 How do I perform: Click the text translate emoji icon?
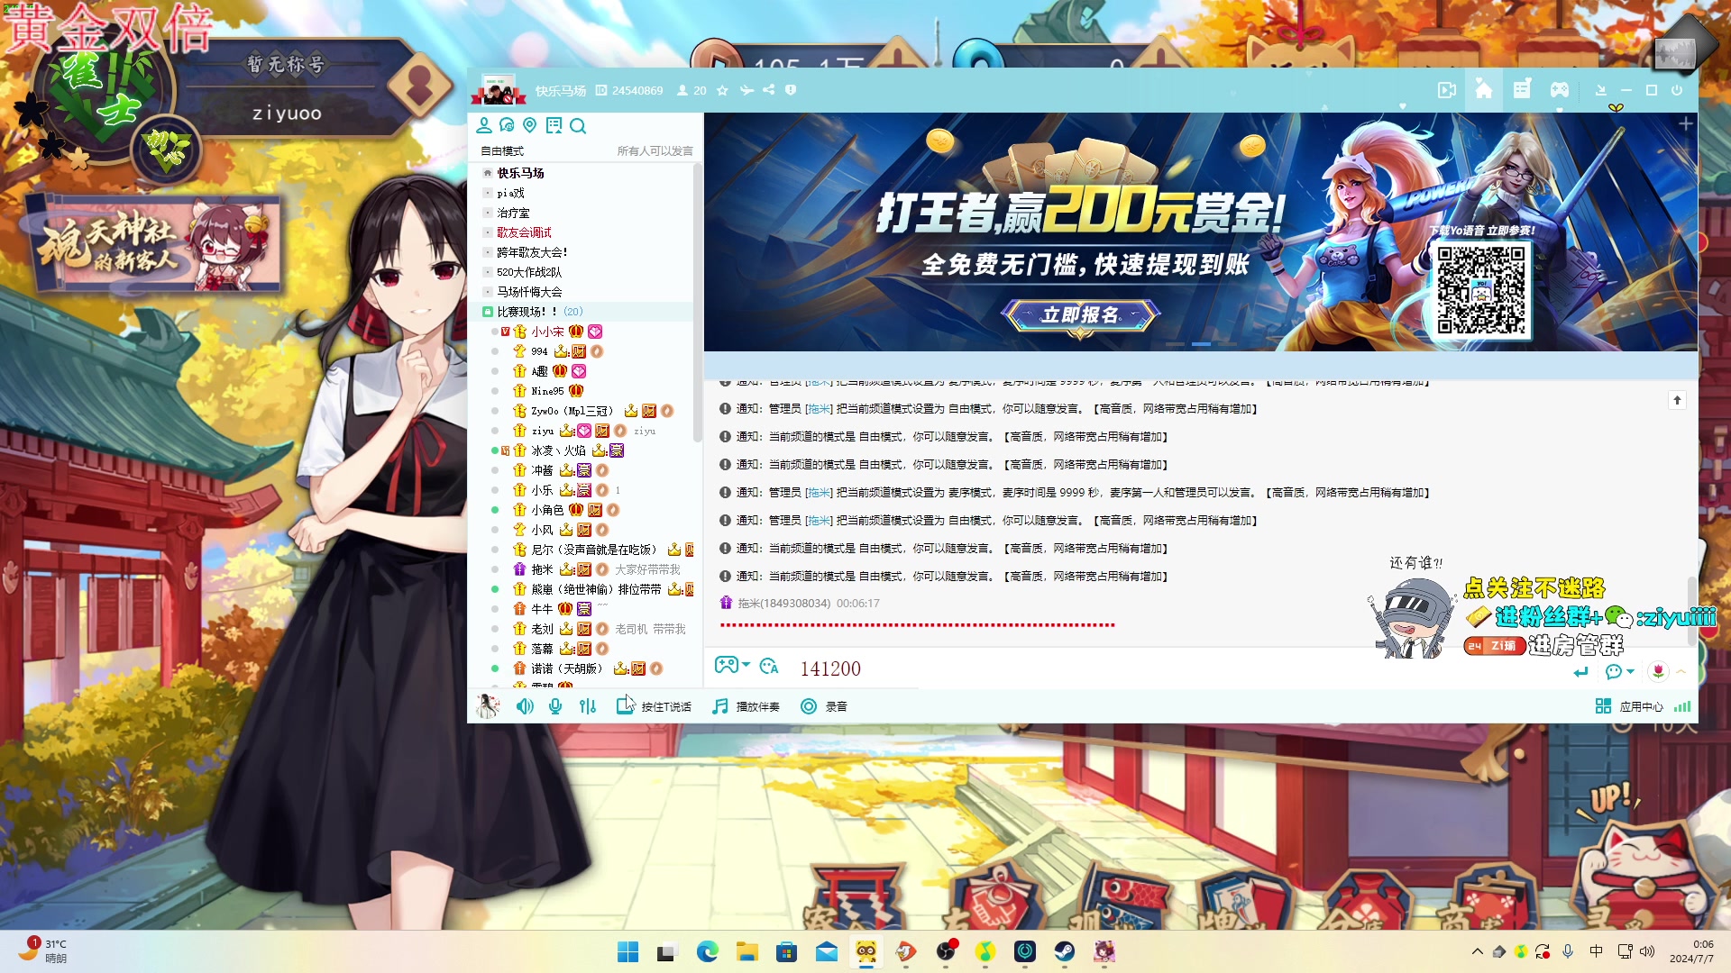tap(769, 666)
